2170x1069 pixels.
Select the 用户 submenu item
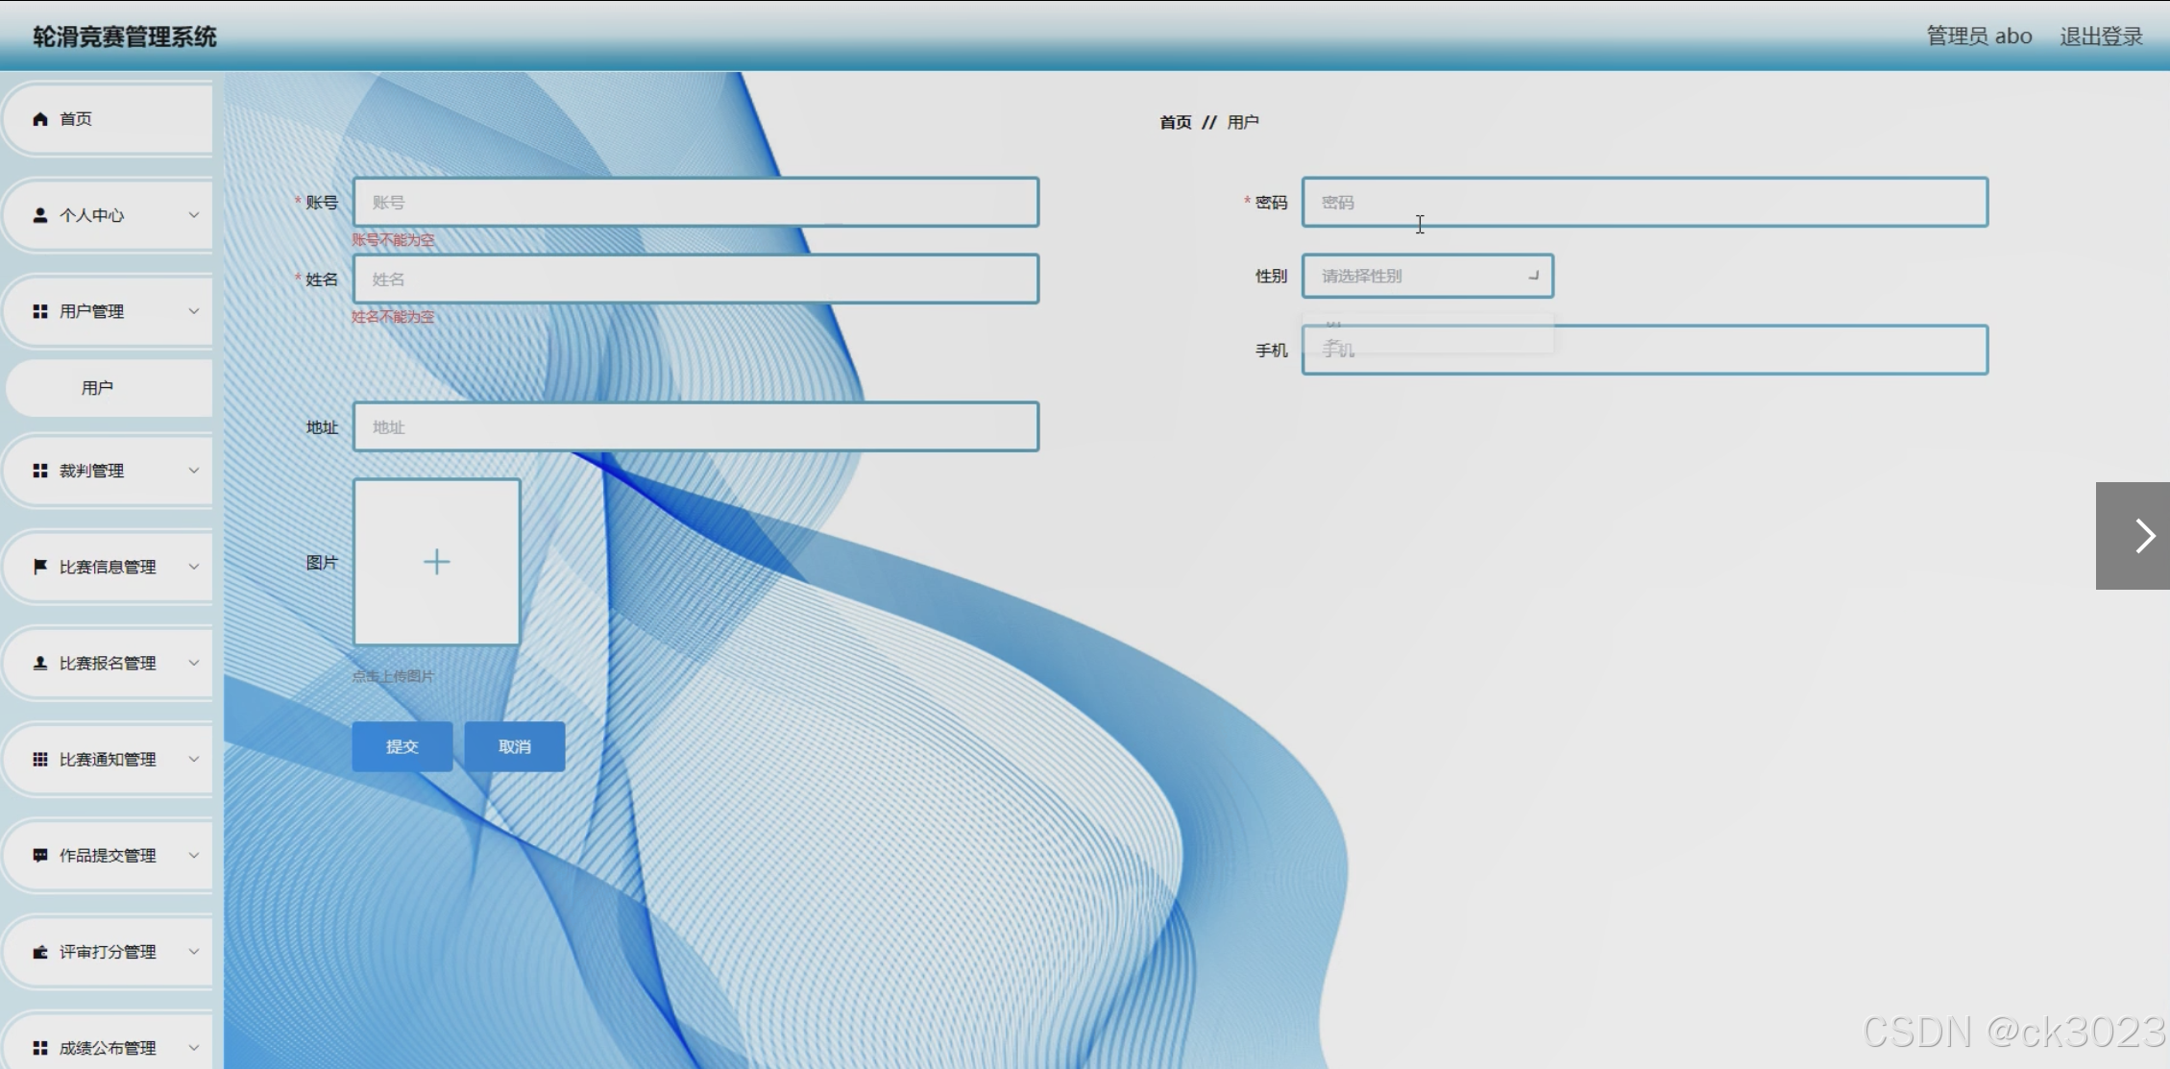[97, 388]
